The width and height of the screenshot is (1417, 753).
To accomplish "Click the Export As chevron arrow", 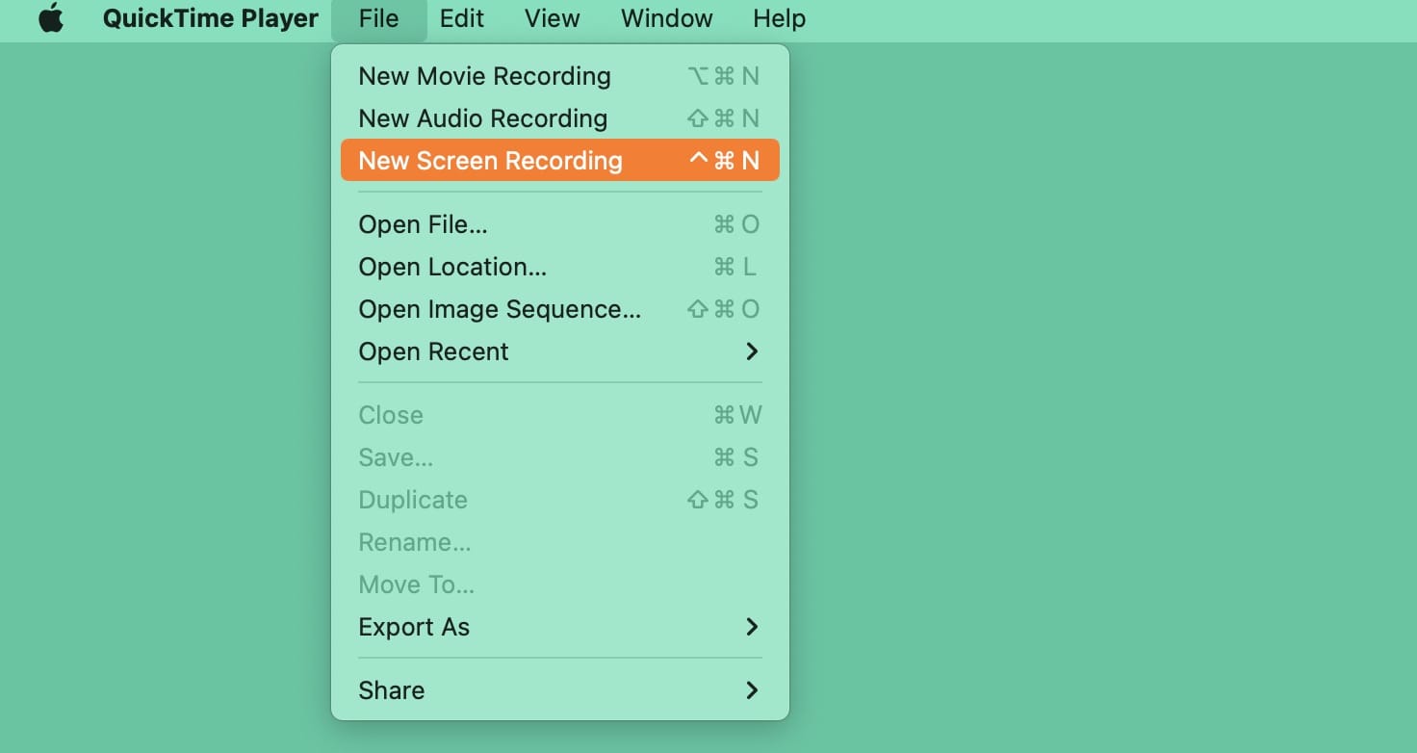I will 752,627.
